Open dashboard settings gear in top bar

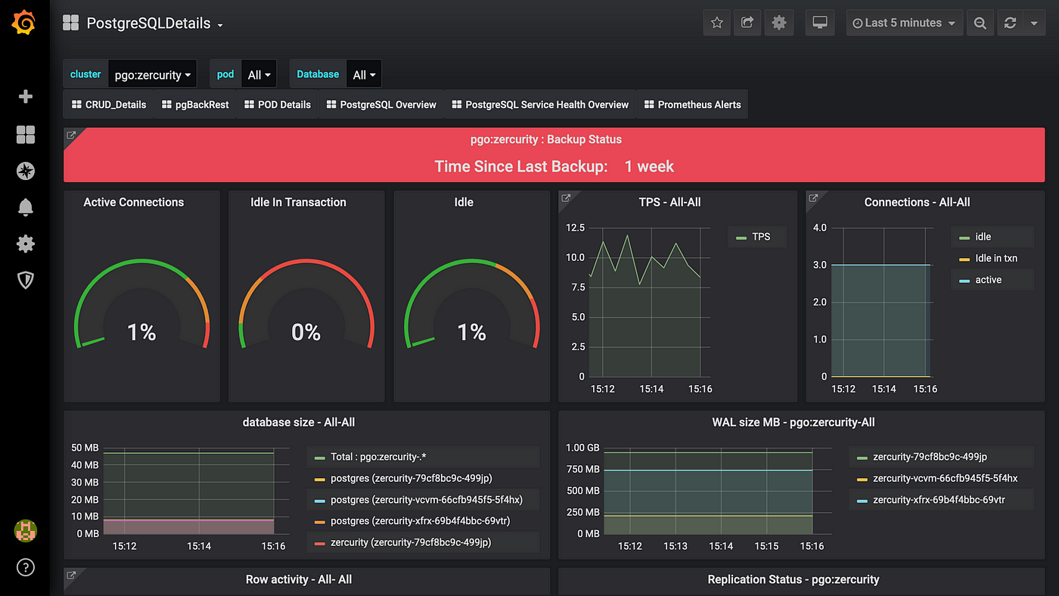(x=778, y=23)
